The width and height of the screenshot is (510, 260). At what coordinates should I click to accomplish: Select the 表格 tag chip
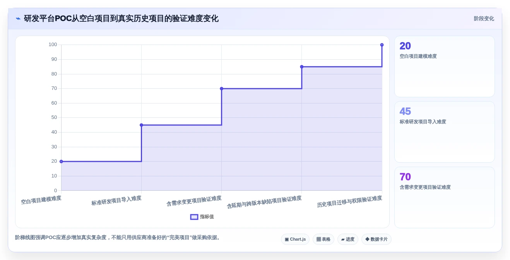(323, 239)
